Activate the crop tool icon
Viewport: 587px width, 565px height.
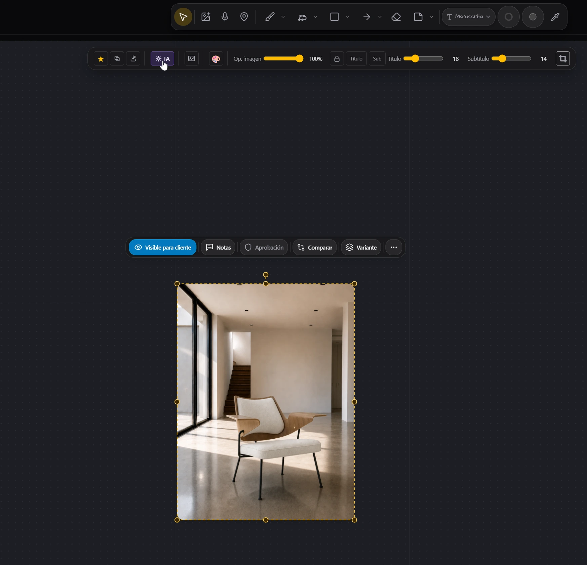coord(563,59)
